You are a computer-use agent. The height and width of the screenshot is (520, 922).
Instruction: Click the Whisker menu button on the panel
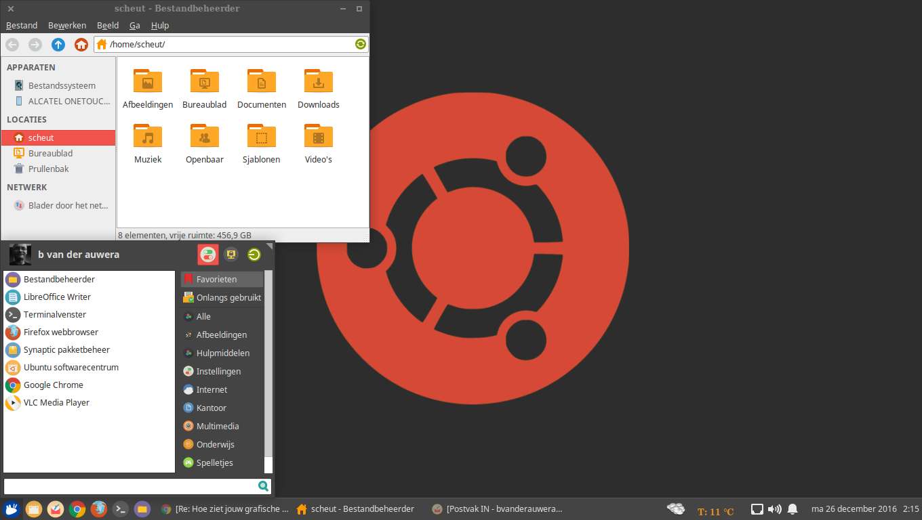(x=12, y=509)
